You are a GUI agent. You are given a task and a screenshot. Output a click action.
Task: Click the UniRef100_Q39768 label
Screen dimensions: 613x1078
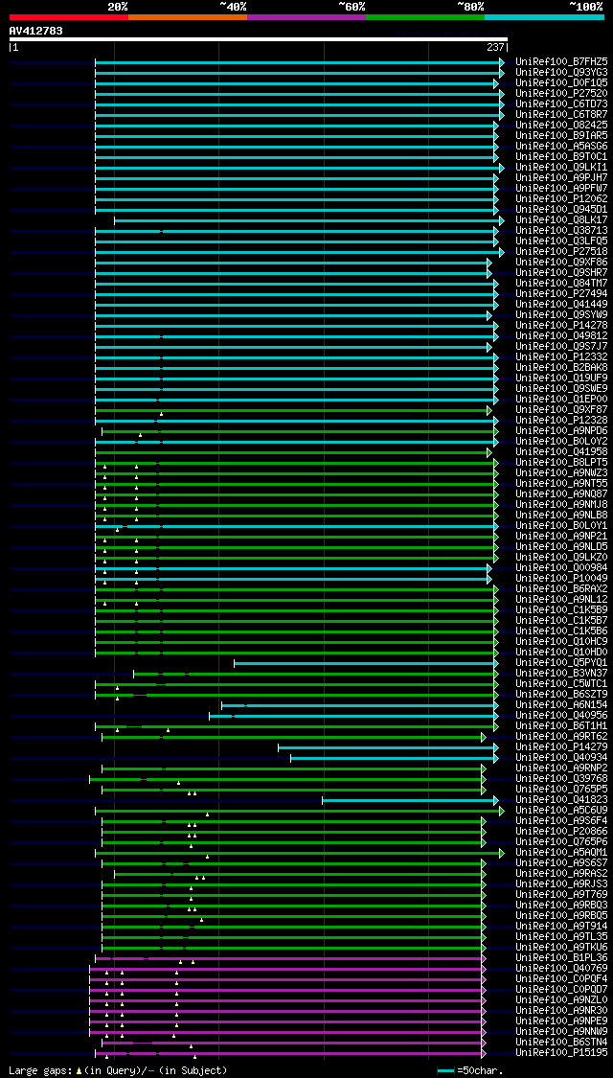click(561, 779)
